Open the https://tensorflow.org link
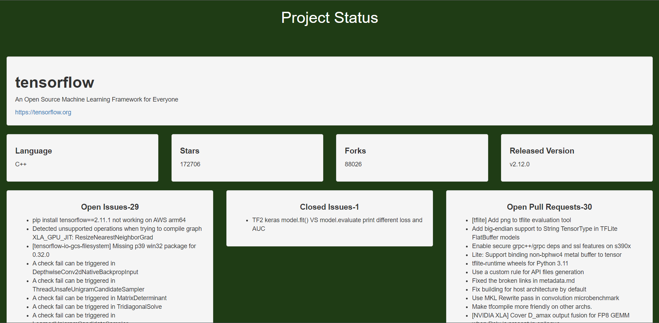 tap(43, 112)
